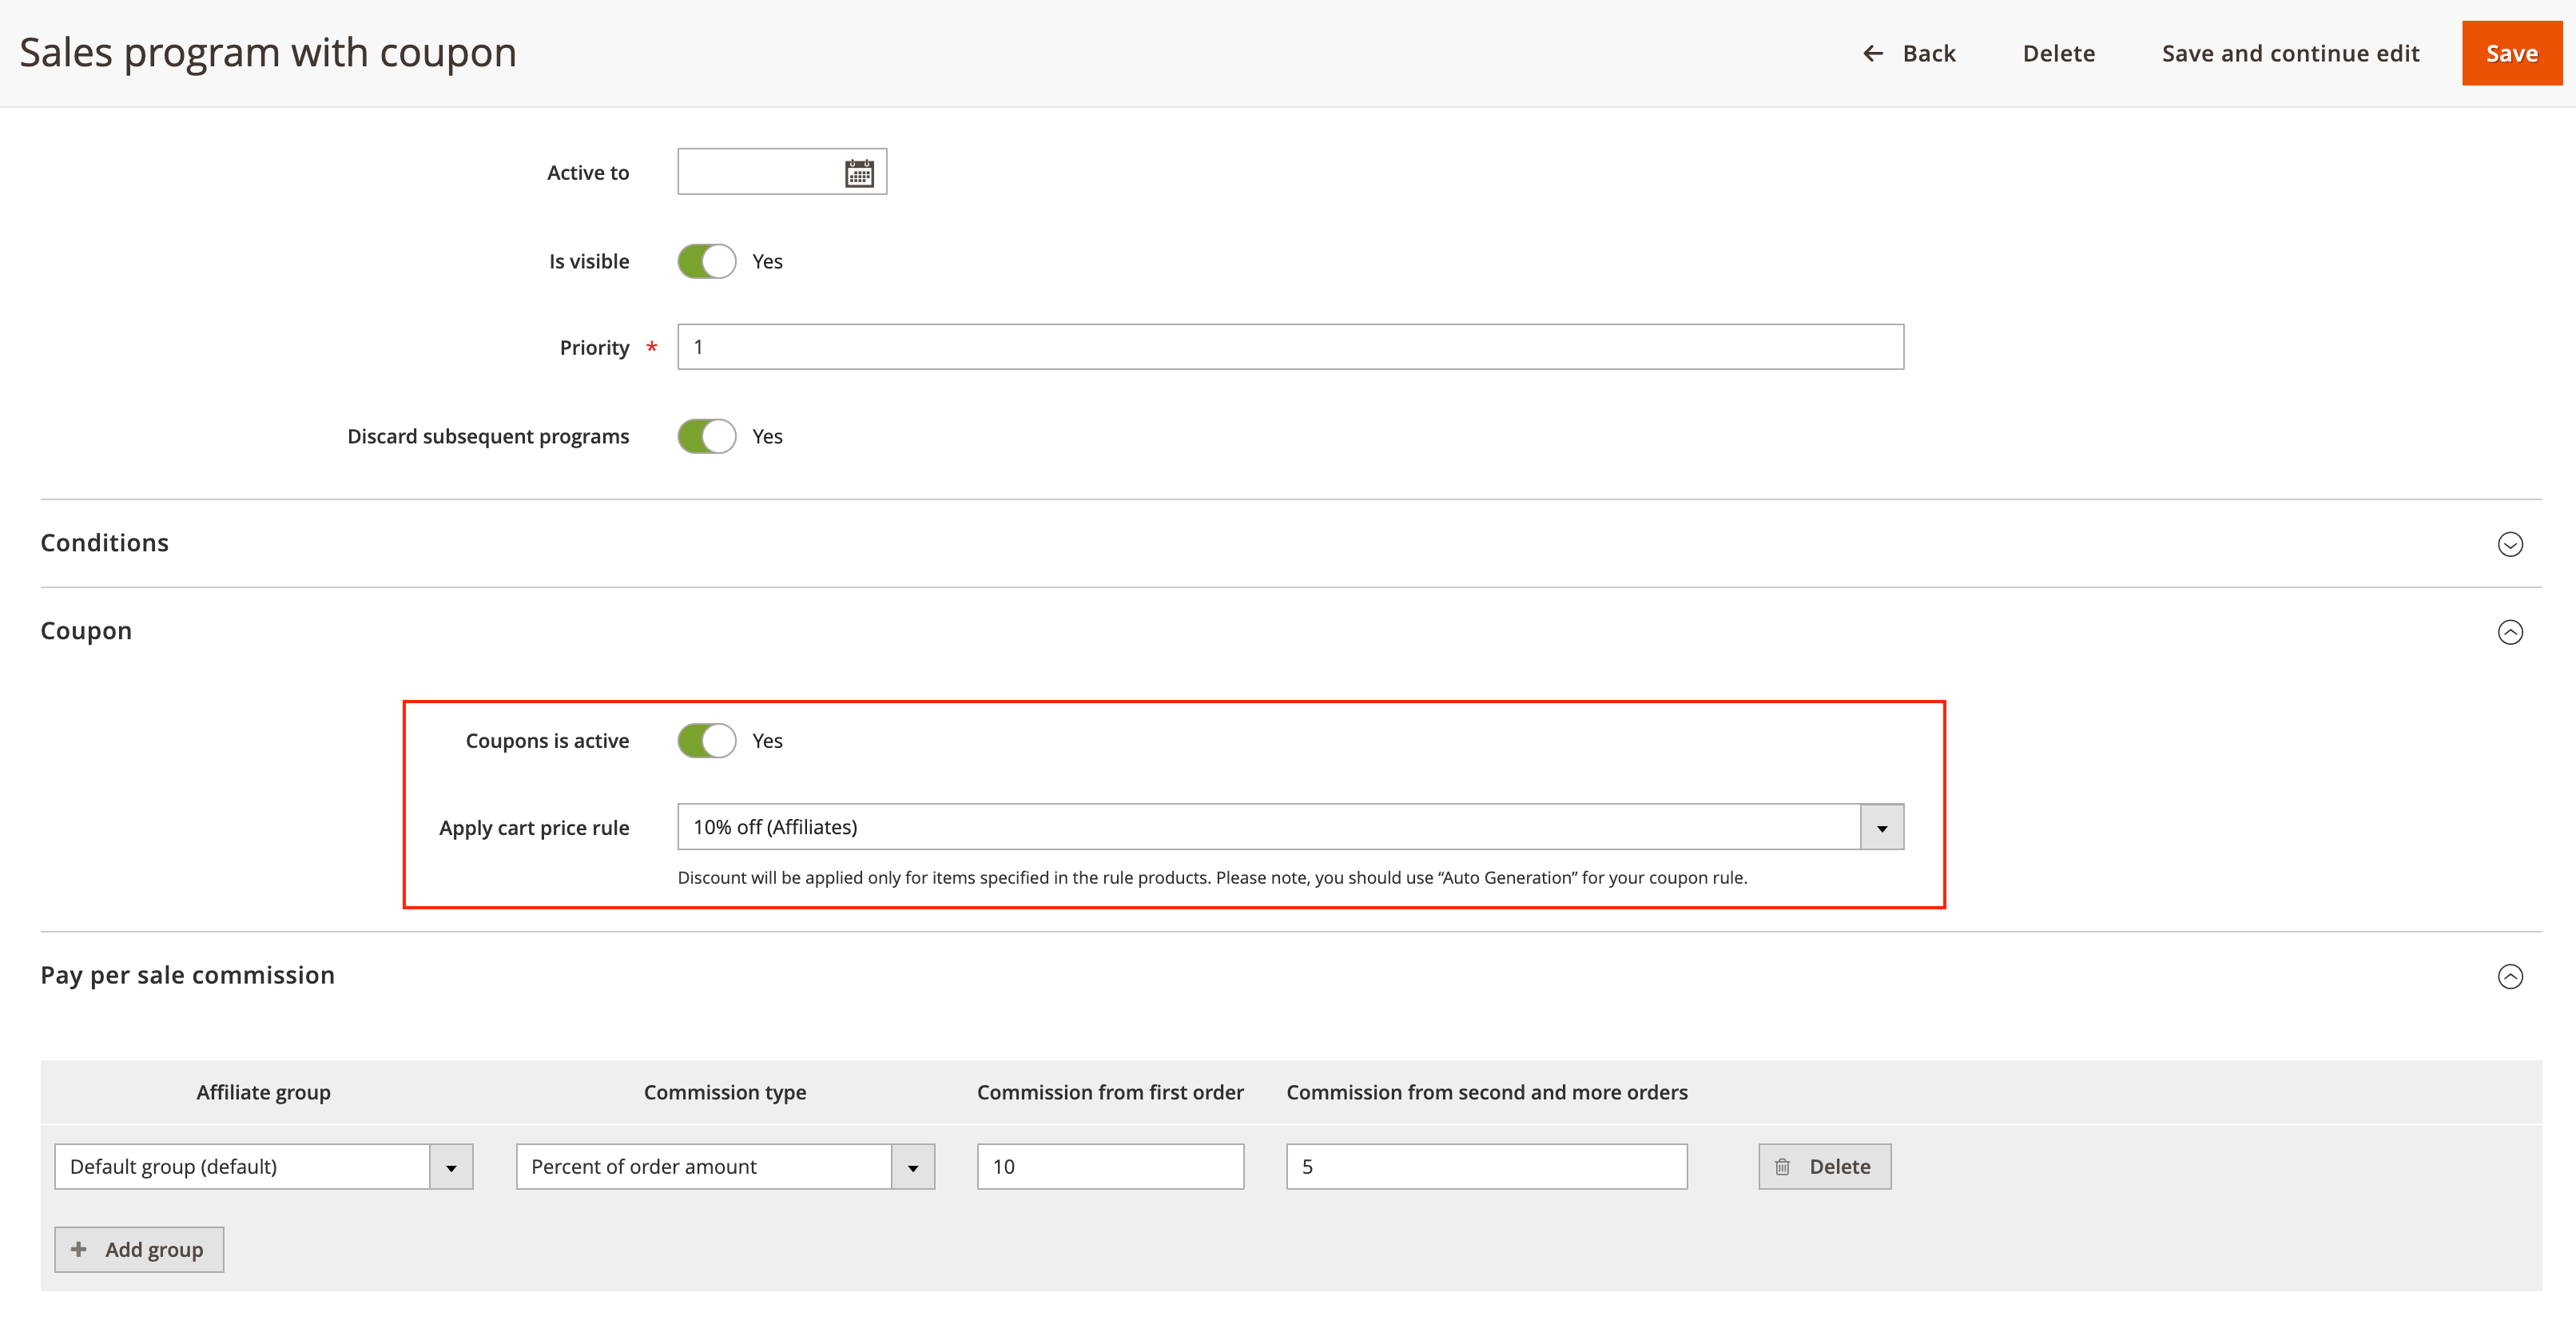Click the Coupon section header

86,631
